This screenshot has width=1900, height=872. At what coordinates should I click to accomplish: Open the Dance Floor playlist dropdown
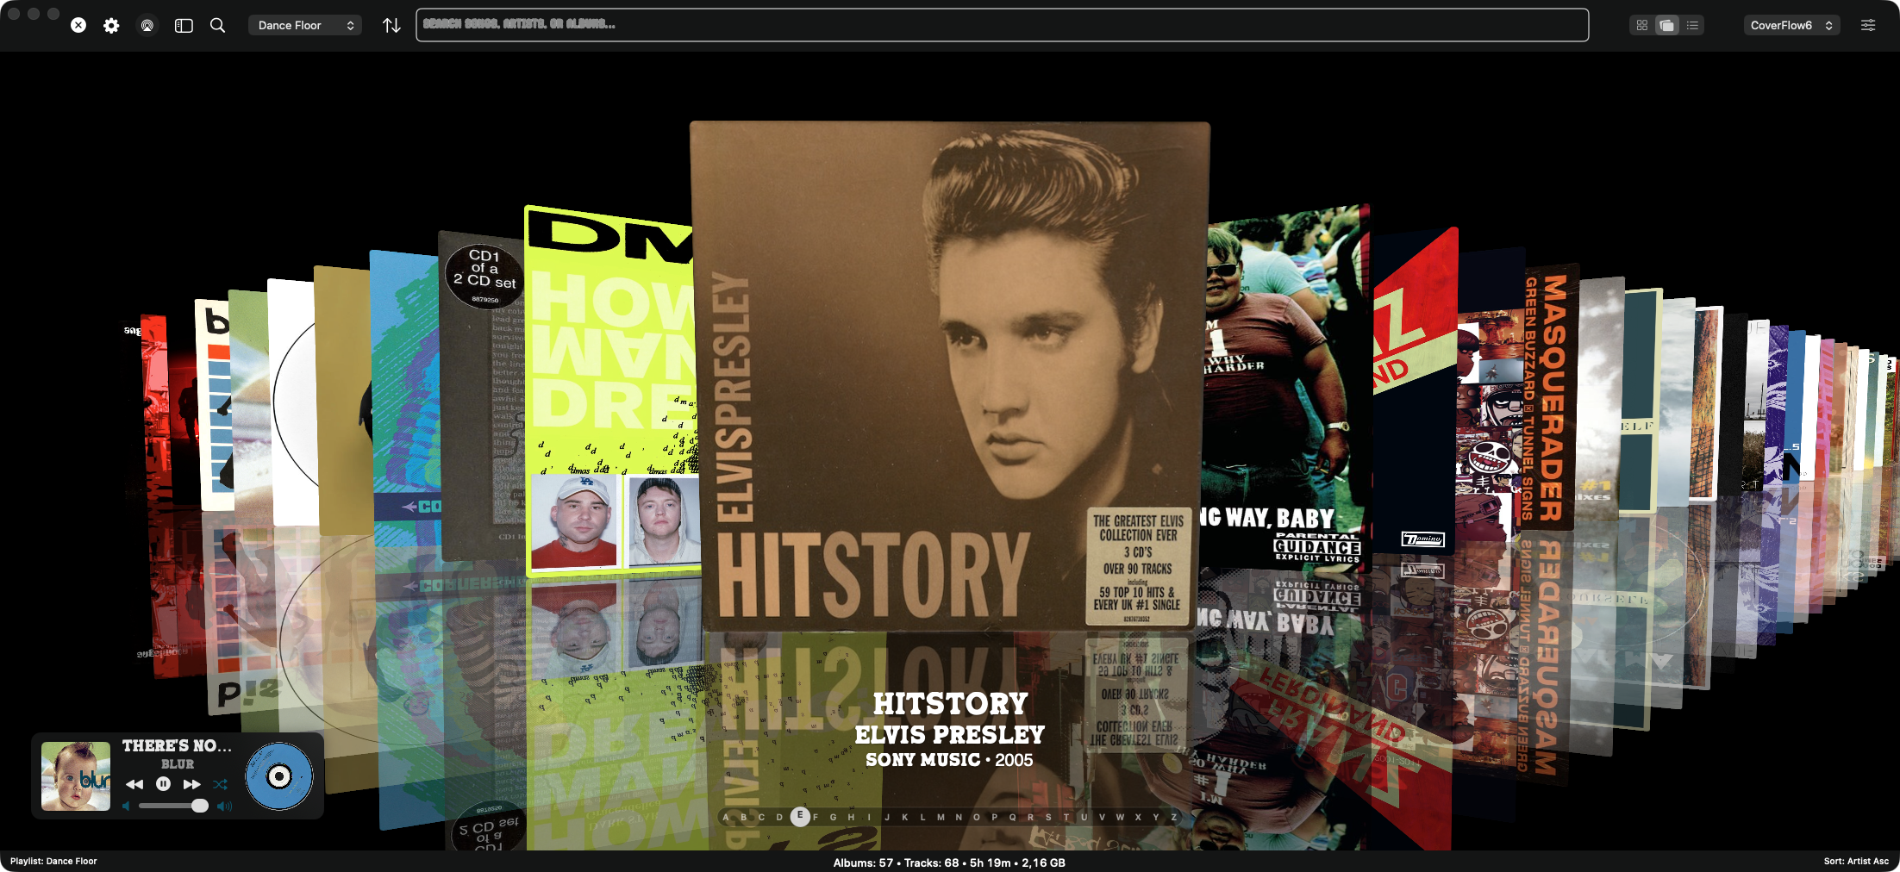(304, 25)
